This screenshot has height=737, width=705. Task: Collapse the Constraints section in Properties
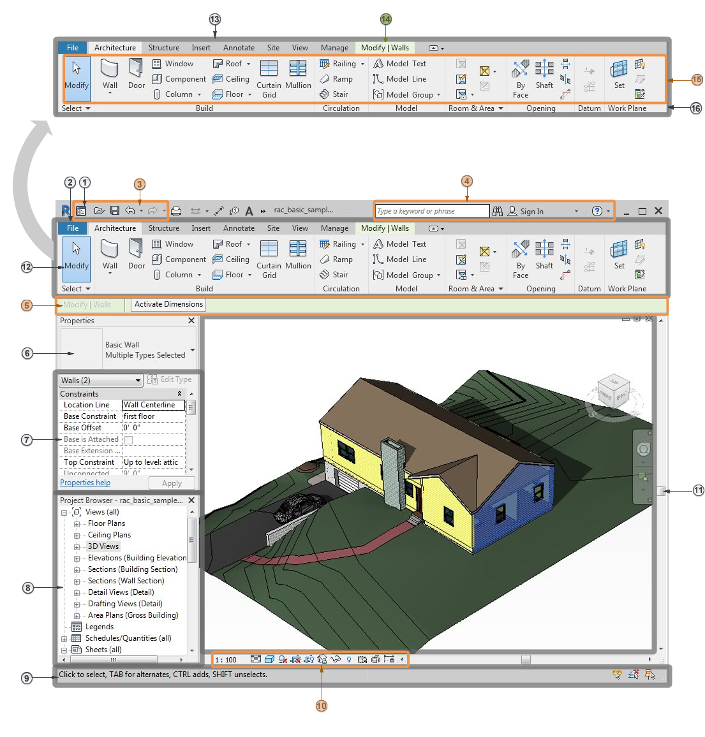(x=179, y=393)
